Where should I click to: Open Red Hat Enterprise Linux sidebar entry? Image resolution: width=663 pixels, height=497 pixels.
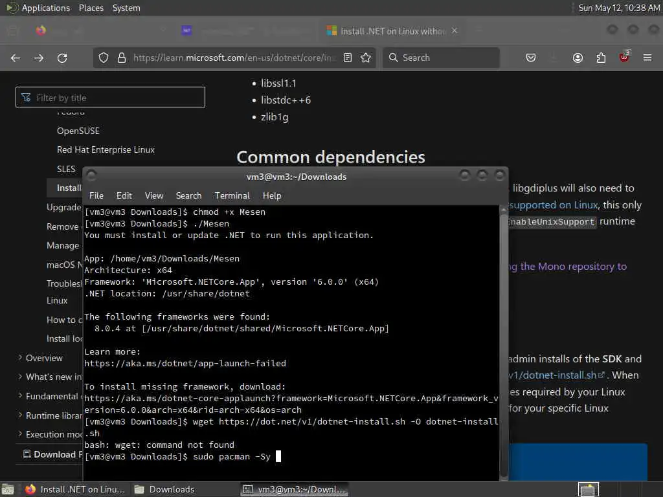[x=106, y=150]
